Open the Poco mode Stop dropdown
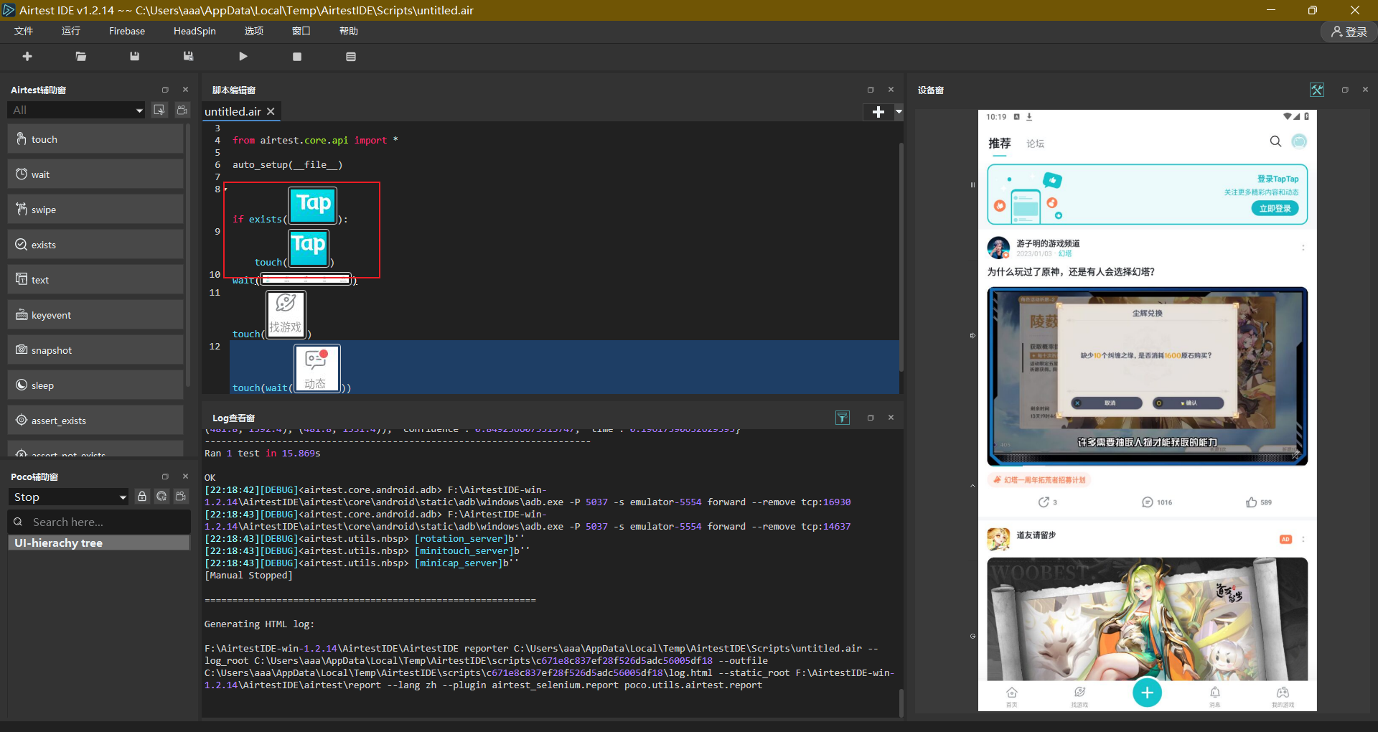The height and width of the screenshot is (732, 1378). tap(68, 497)
